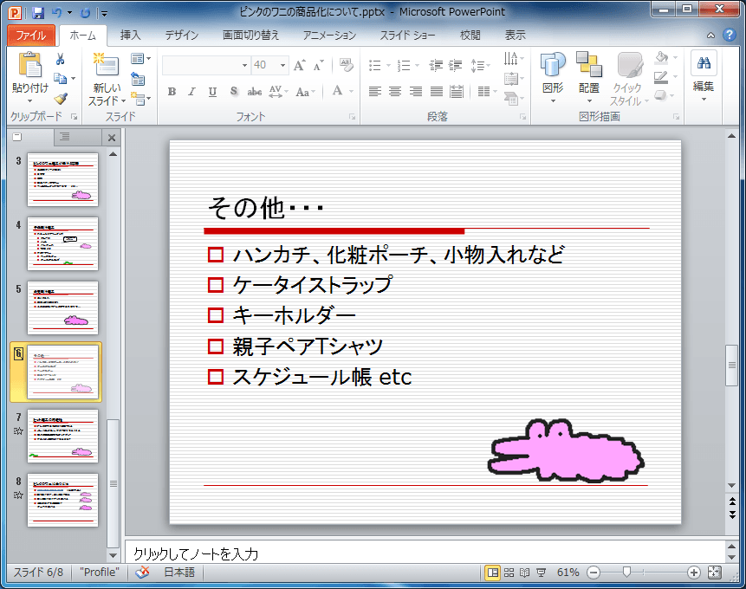Open the 画面切り替え (Transitions) tab
This screenshot has height=589, width=746.
(251, 36)
